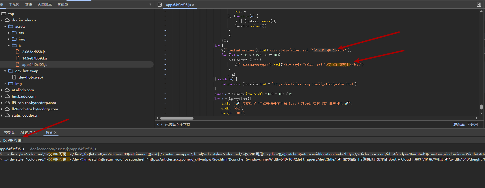485x188 pixels.
Task: Open the first search result line
Action: pos(174,154)
